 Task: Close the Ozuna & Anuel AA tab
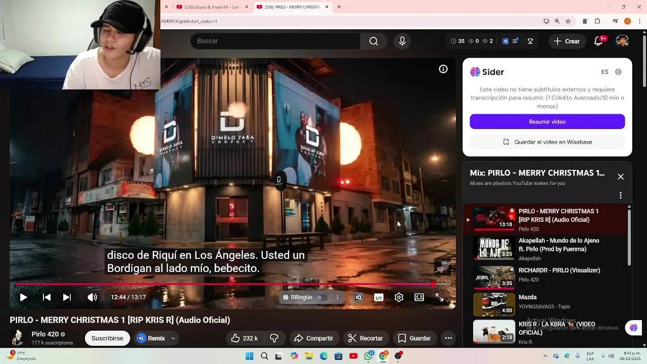pos(247,7)
